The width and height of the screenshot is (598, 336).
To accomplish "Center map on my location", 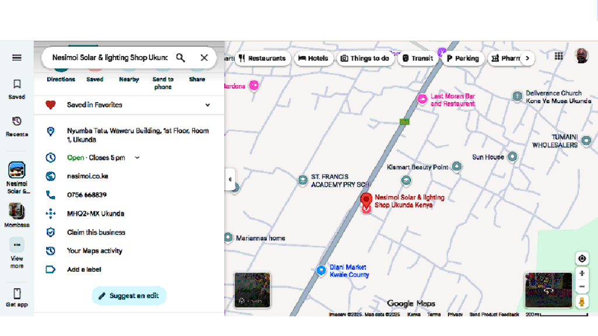I will click(x=582, y=259).
